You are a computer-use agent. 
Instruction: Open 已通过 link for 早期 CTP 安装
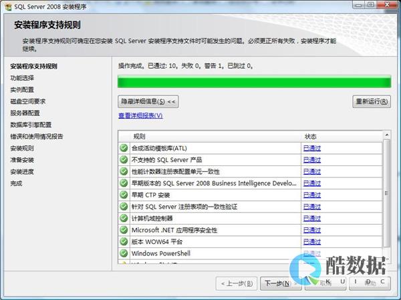point(312,195)
